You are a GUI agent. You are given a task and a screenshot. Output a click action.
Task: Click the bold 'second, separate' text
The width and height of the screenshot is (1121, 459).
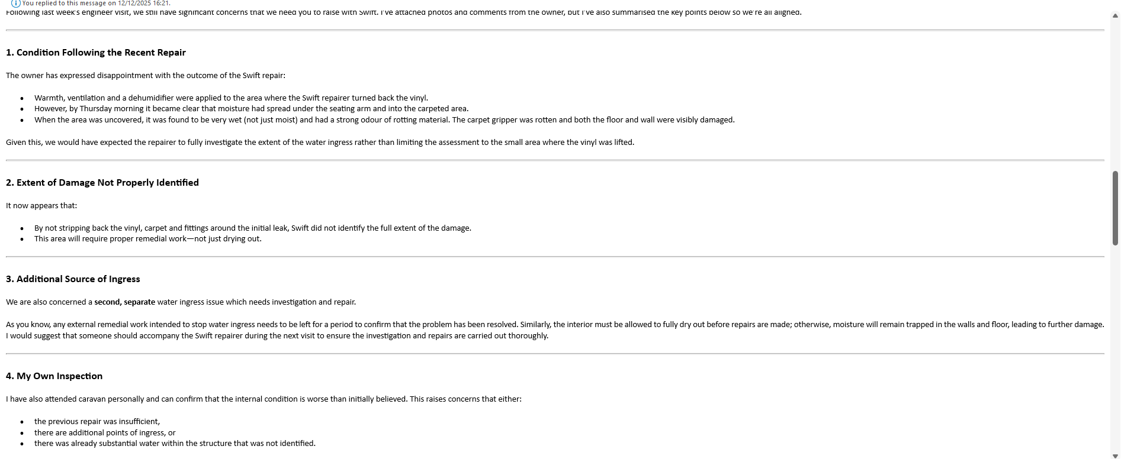124,302
